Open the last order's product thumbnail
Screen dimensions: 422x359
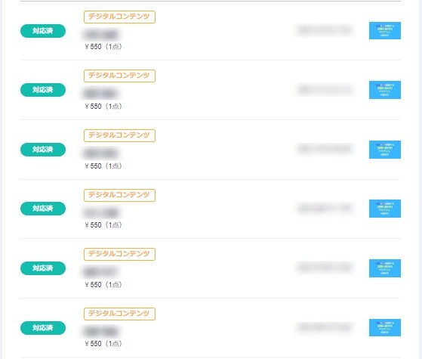pos(384,328)
